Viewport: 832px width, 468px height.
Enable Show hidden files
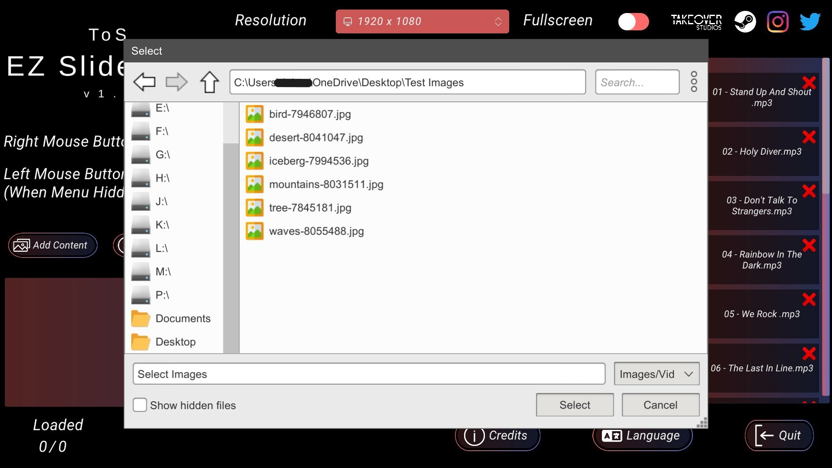(140, 405)
